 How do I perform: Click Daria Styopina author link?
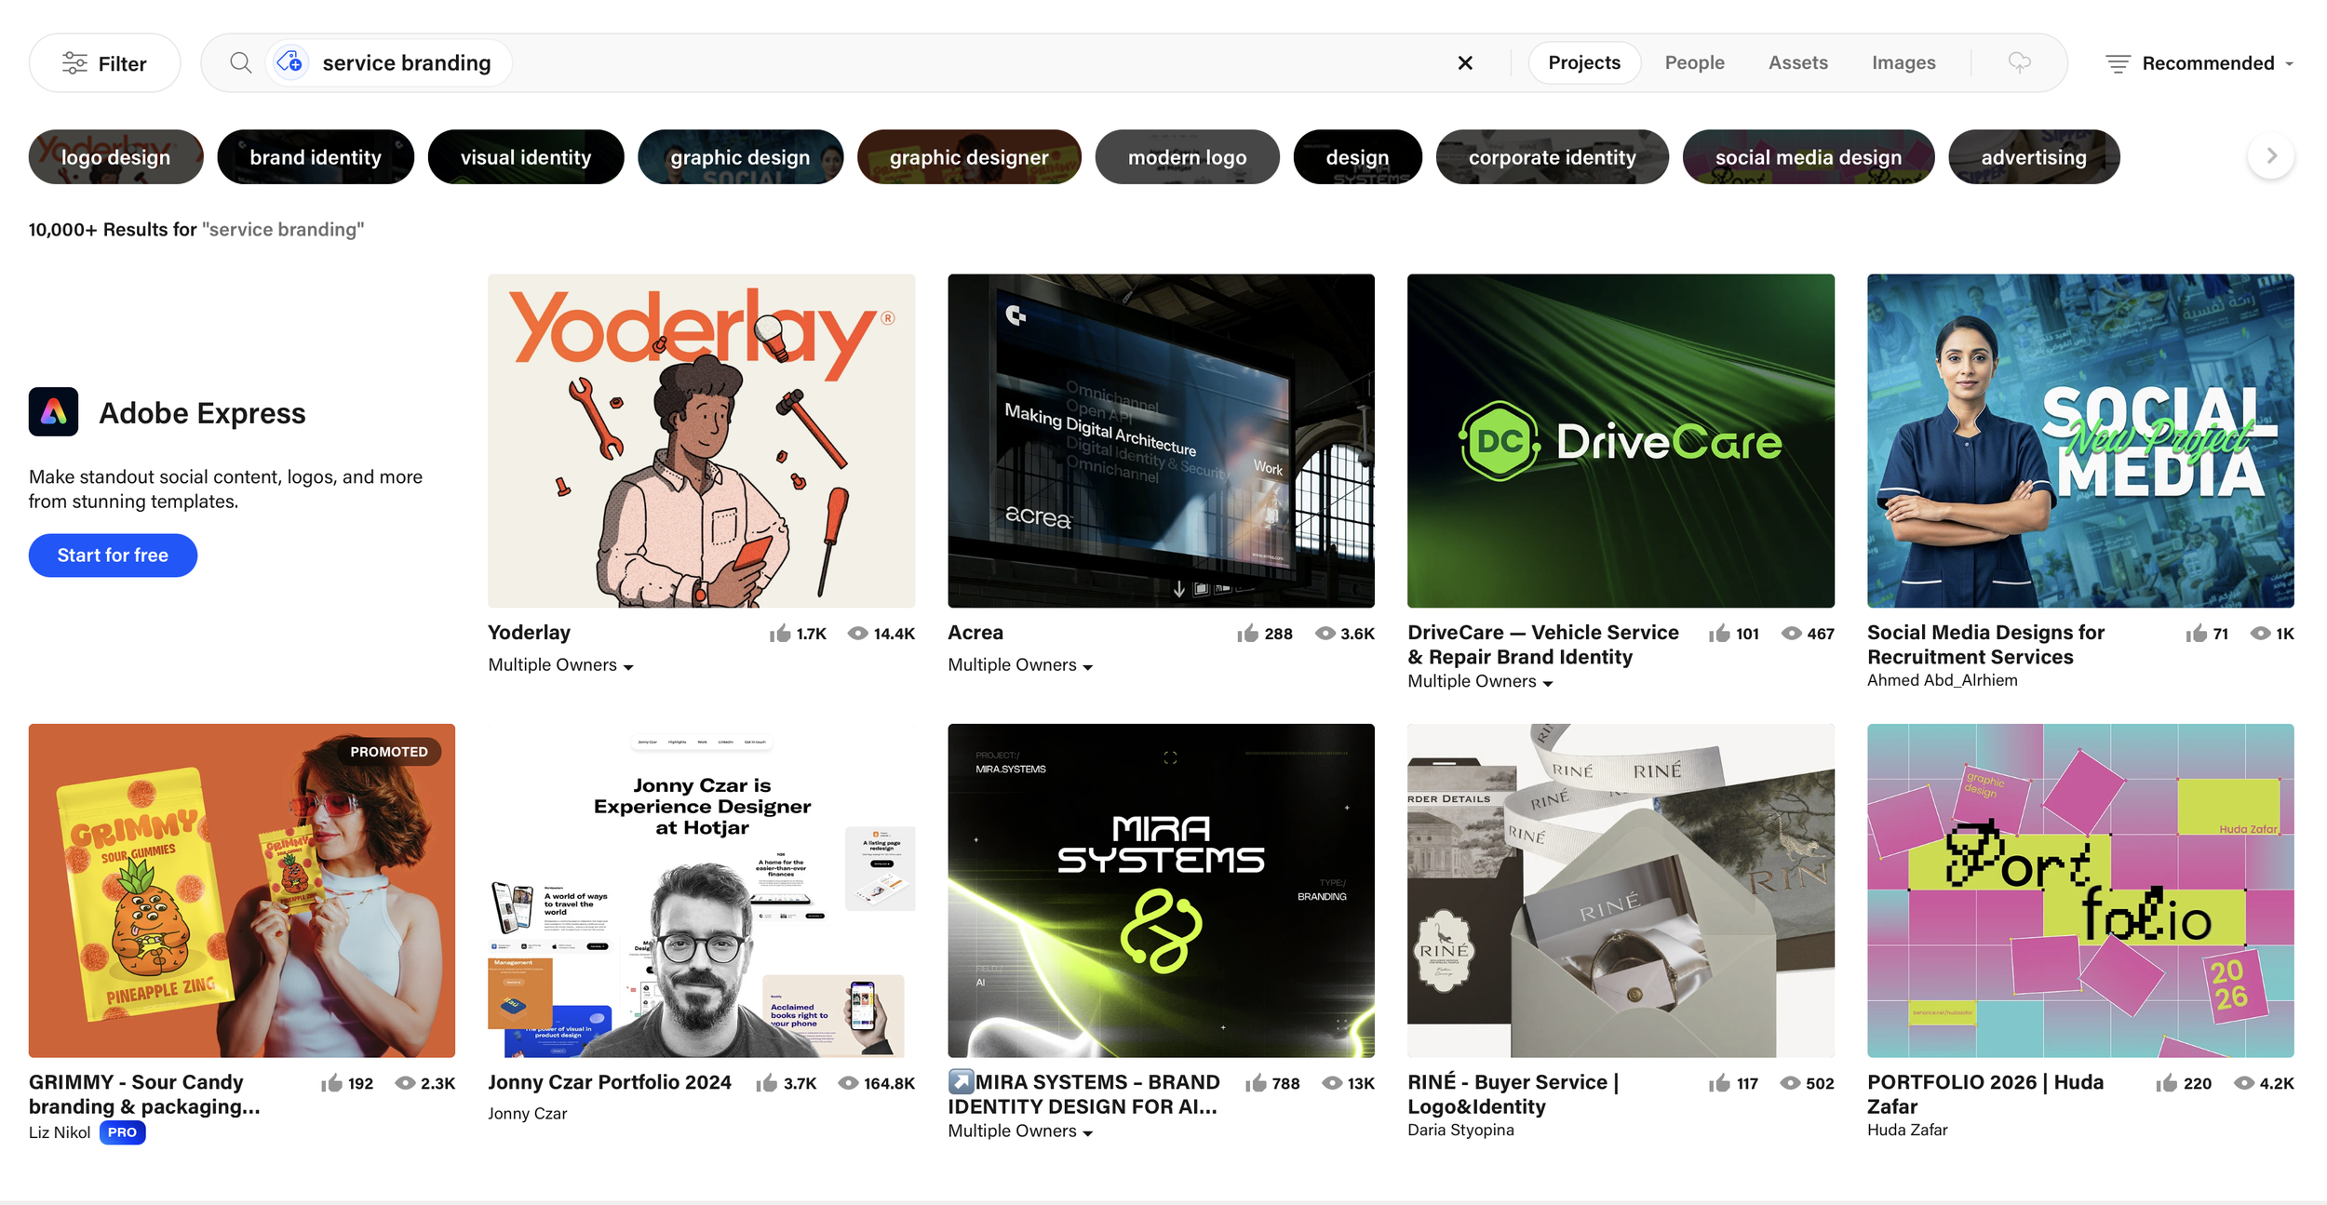(1460, 1131)
